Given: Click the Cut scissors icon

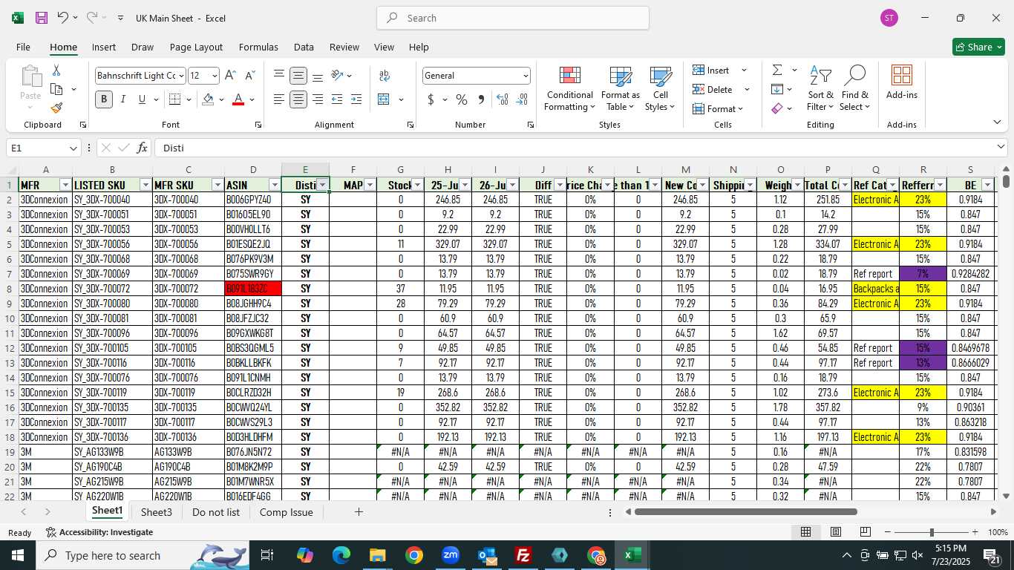Looking at the screenshot, I should point(56,70).
